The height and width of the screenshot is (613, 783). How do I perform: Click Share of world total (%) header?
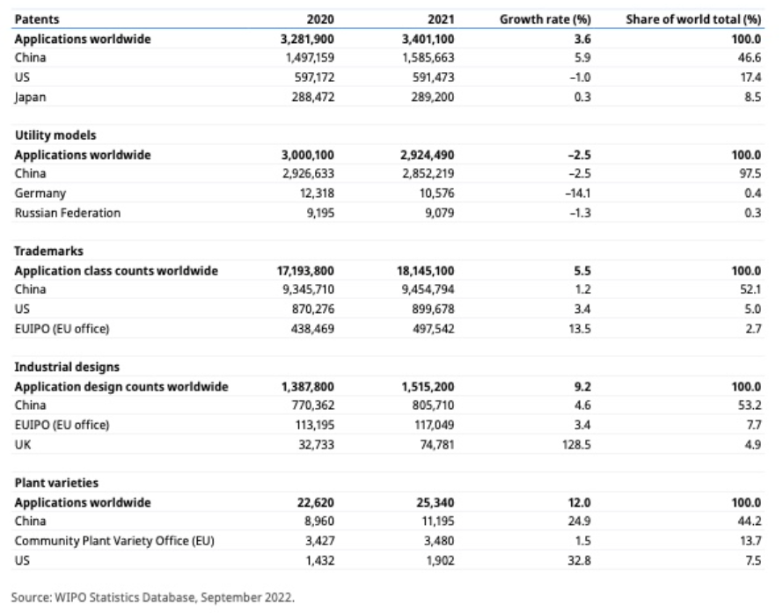pyautogui.click(x=693, y=19)
